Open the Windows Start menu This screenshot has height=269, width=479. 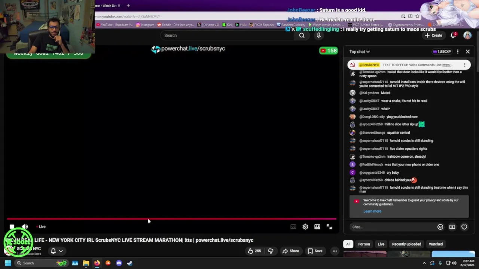[8, 263]
